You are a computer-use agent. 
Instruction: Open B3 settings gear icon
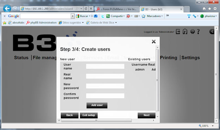[192, 31]
